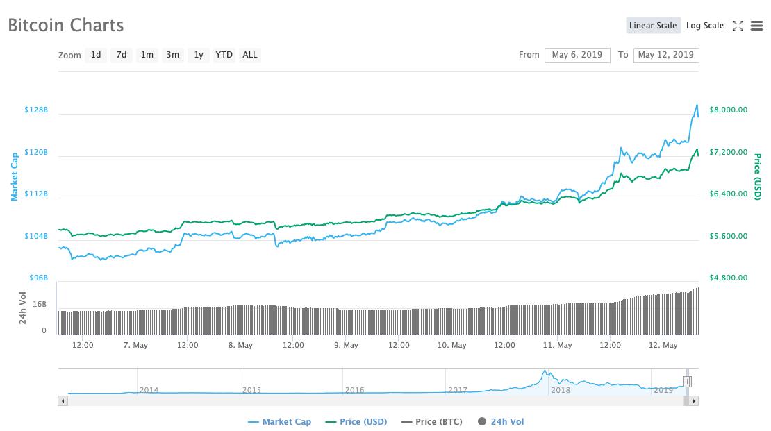Viewport: 771px width, 431px height.
Task: Toggle 24h Vol series in legend
Action: [501, 422]
